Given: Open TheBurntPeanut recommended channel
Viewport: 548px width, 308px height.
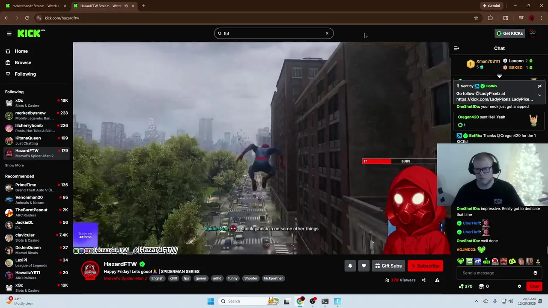Looking at the screenshot, I should [36, 212].
